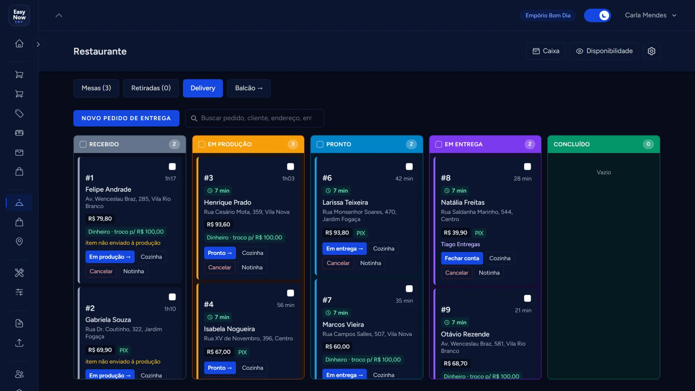This screenshot has width=695, height=391.
Task: Open the restaurant cloche sidebar icon
Action: pyautogui.click(x=19, y=203)
